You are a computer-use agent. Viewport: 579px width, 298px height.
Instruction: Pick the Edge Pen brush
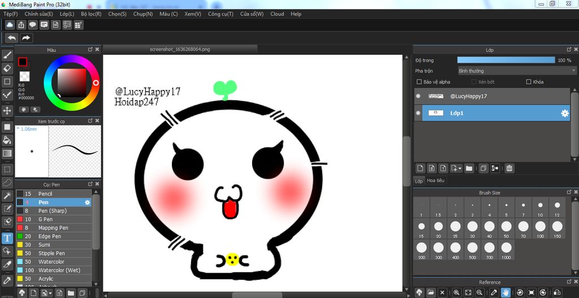pyautogui.click(x=54, y=236)
